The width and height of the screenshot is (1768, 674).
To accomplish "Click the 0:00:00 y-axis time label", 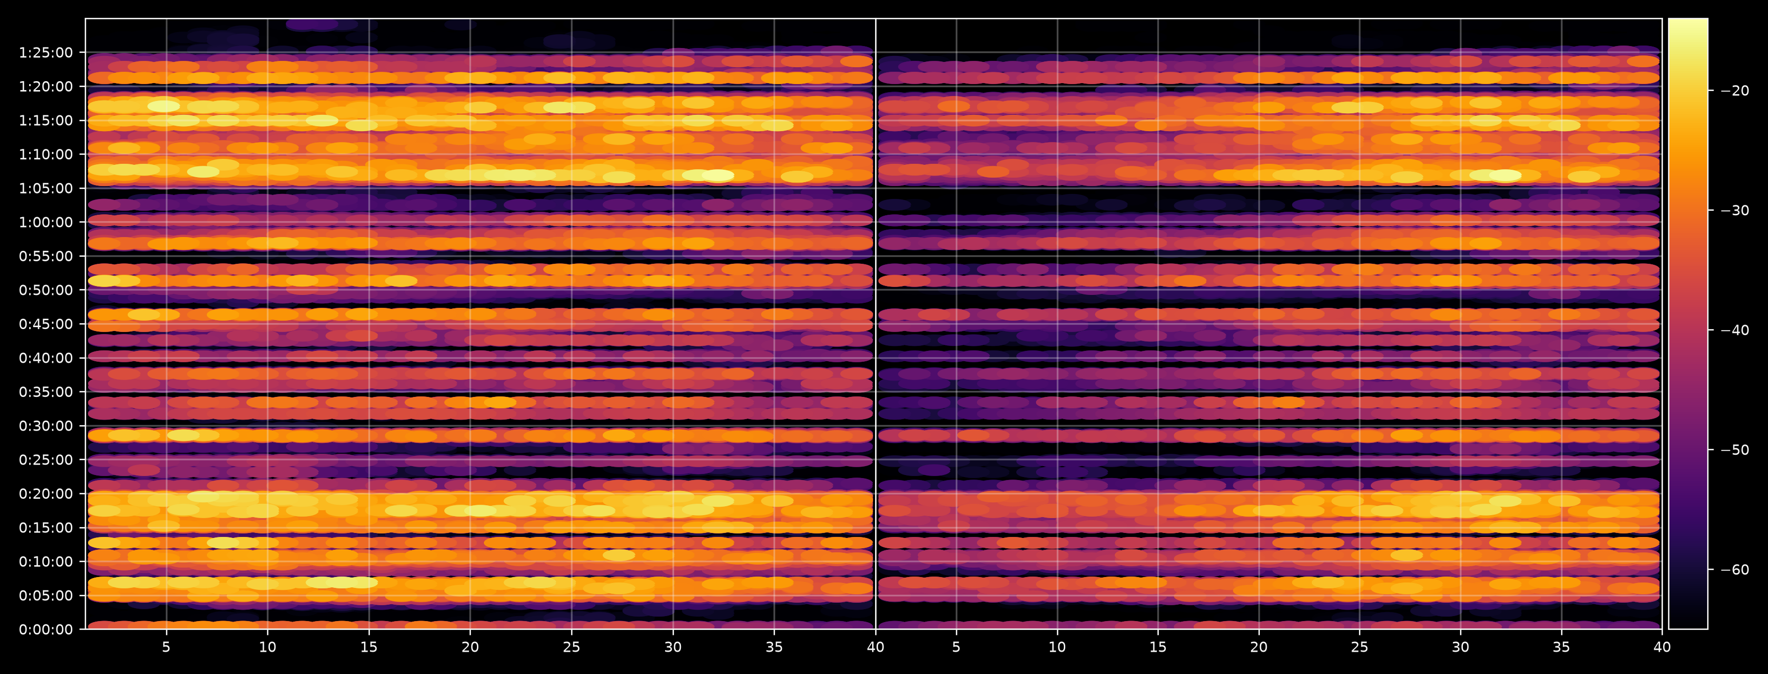I will tap(45, 629).
